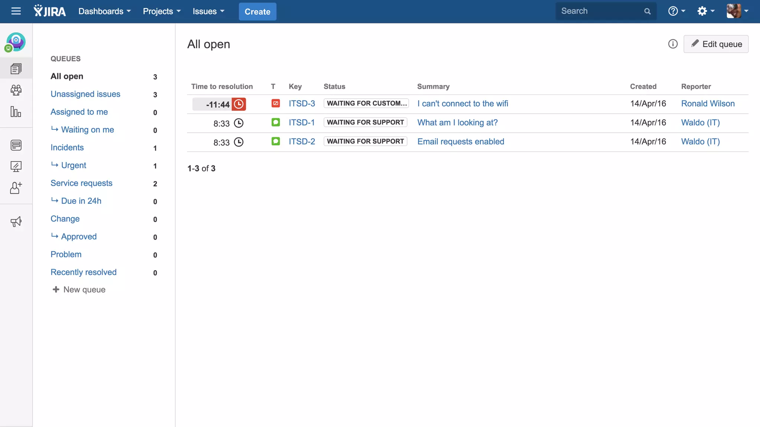Screen dimensions: 760x427
Task: Click the queue info circle icon
Action: tap(673, 44)
